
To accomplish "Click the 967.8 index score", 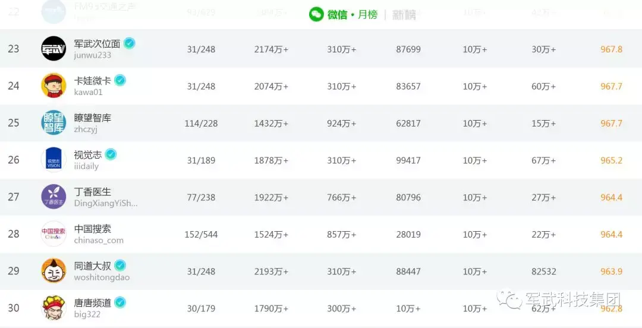I will pyautogui.click(x=611, y=49).
